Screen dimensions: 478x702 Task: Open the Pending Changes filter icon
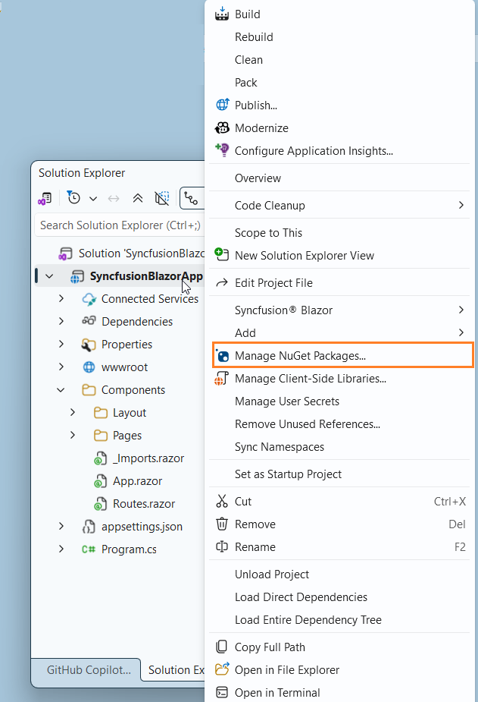click(73, 198)
